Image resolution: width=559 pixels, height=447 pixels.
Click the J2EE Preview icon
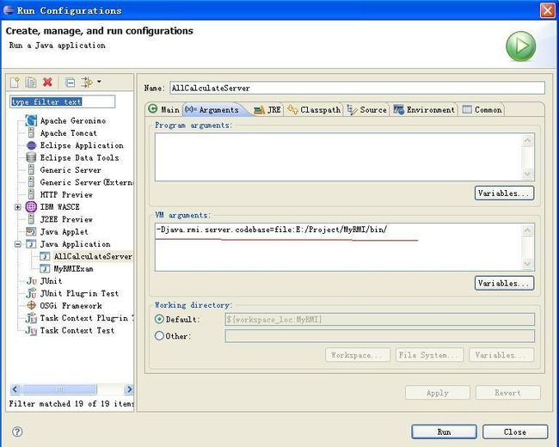31,219
